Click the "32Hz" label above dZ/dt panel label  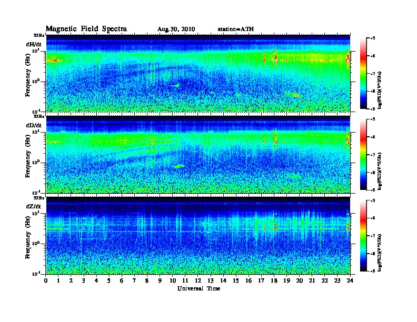tap(38, 198)
